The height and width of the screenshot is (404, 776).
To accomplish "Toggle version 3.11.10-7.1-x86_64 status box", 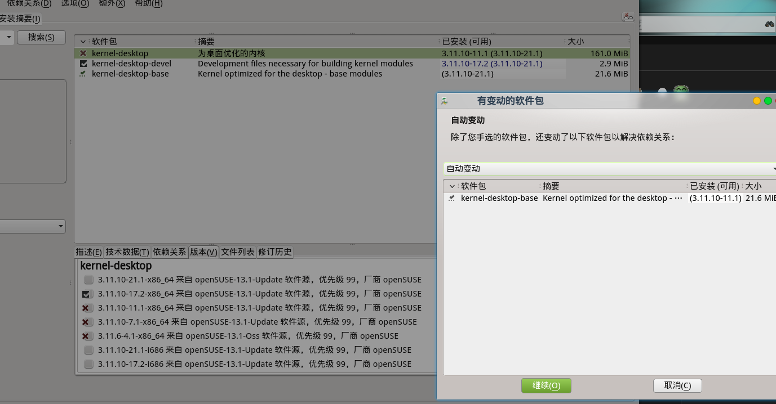I will pyautogui.click(x=87, y=322).
